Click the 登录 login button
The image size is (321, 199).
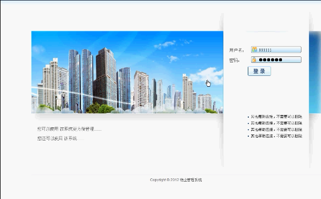(x=259, y=71)
